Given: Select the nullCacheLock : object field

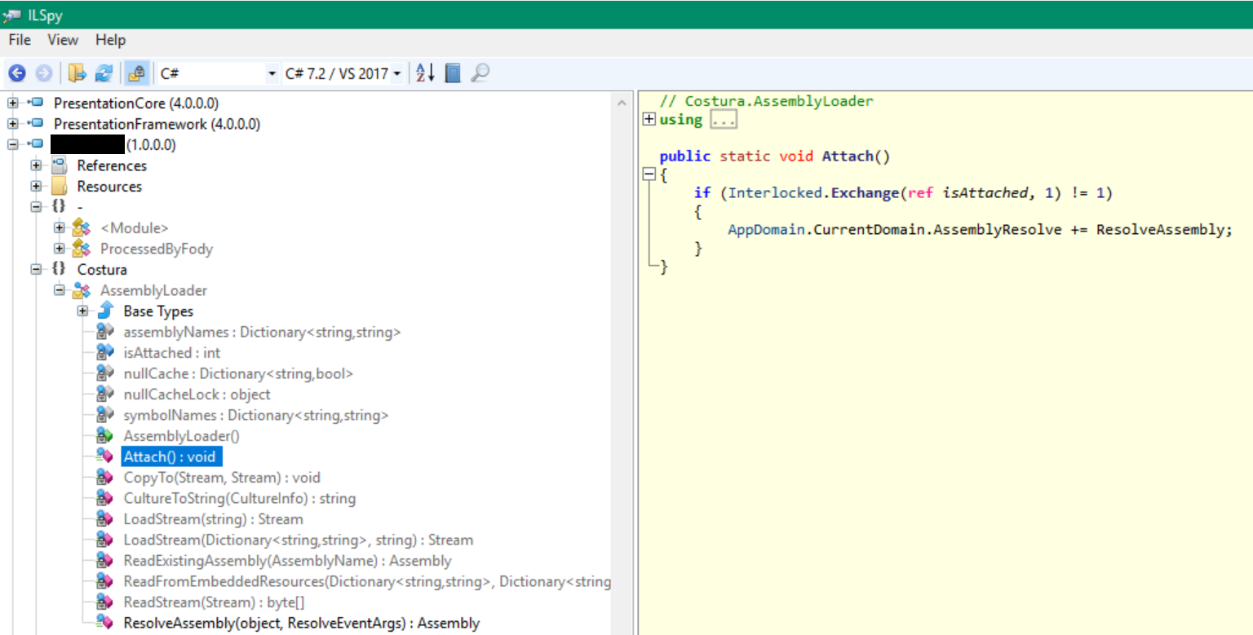Looking at the screenshot, I should point(197,395).
